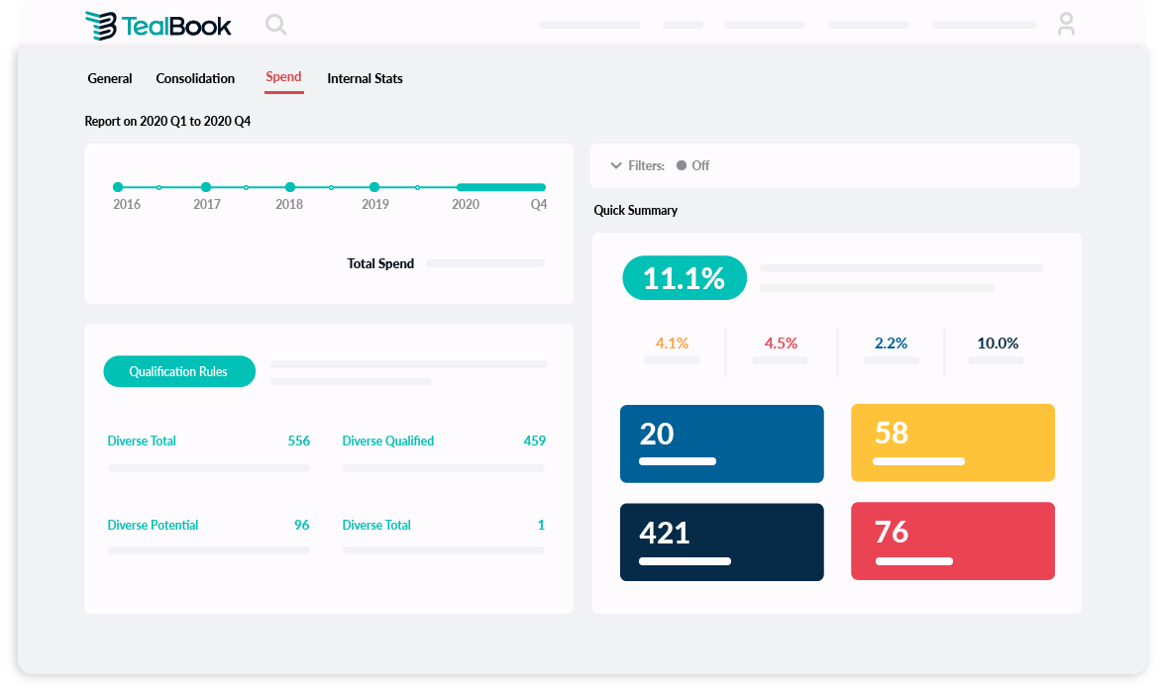Click the progress bar on the 421 card

click(684, 560)
